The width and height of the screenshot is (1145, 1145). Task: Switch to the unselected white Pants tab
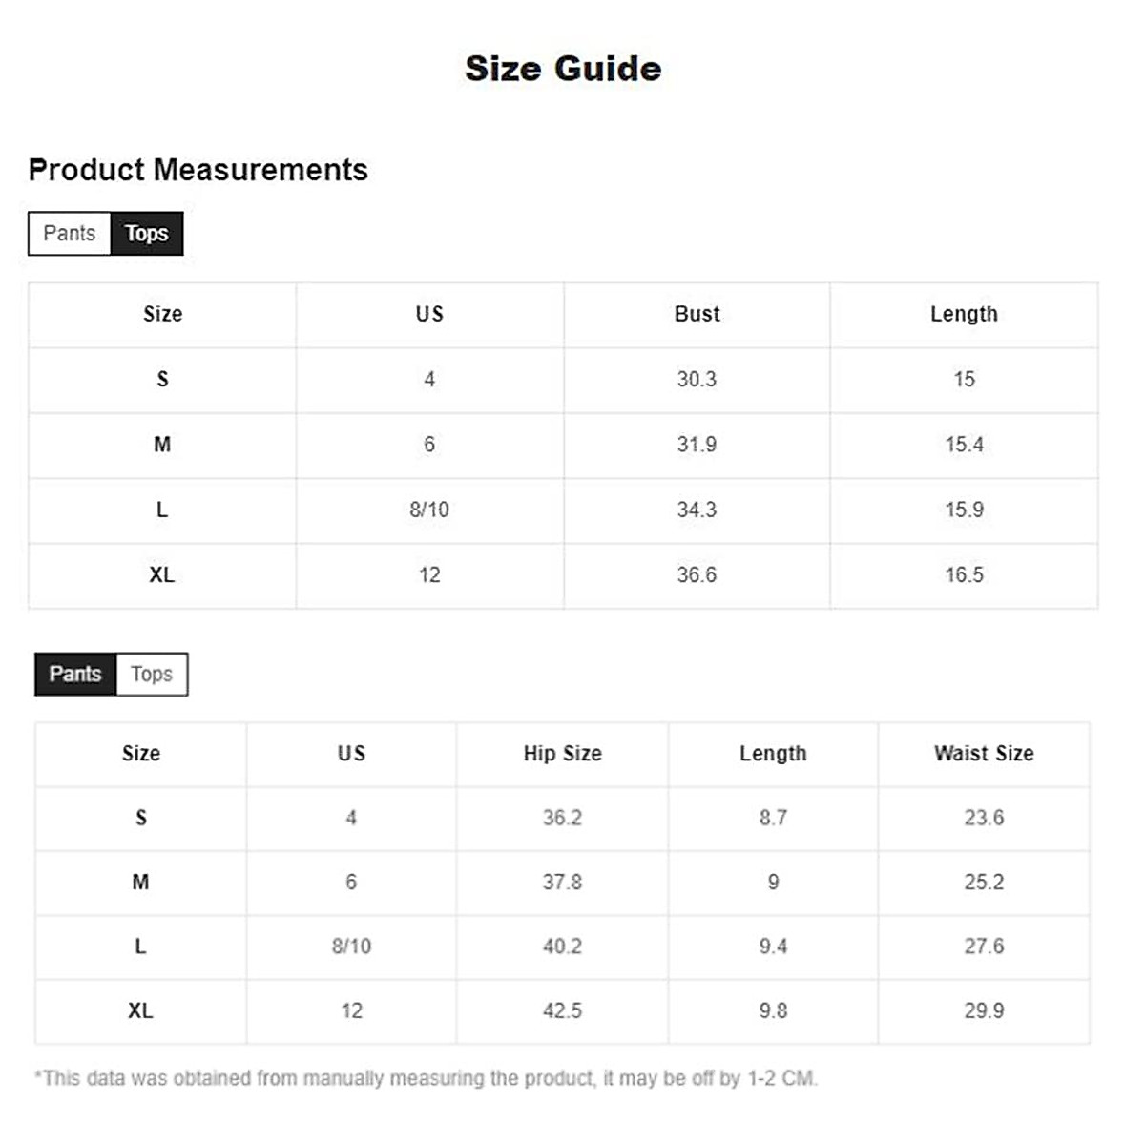pyautogui.click(x=70, y=234)
